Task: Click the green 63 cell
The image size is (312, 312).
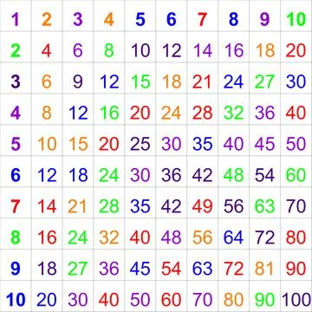Action: click(x=265, y=206)
